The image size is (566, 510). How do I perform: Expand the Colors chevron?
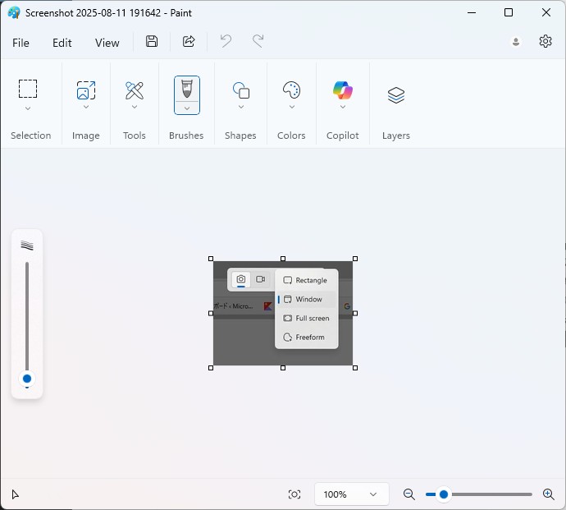292,107
